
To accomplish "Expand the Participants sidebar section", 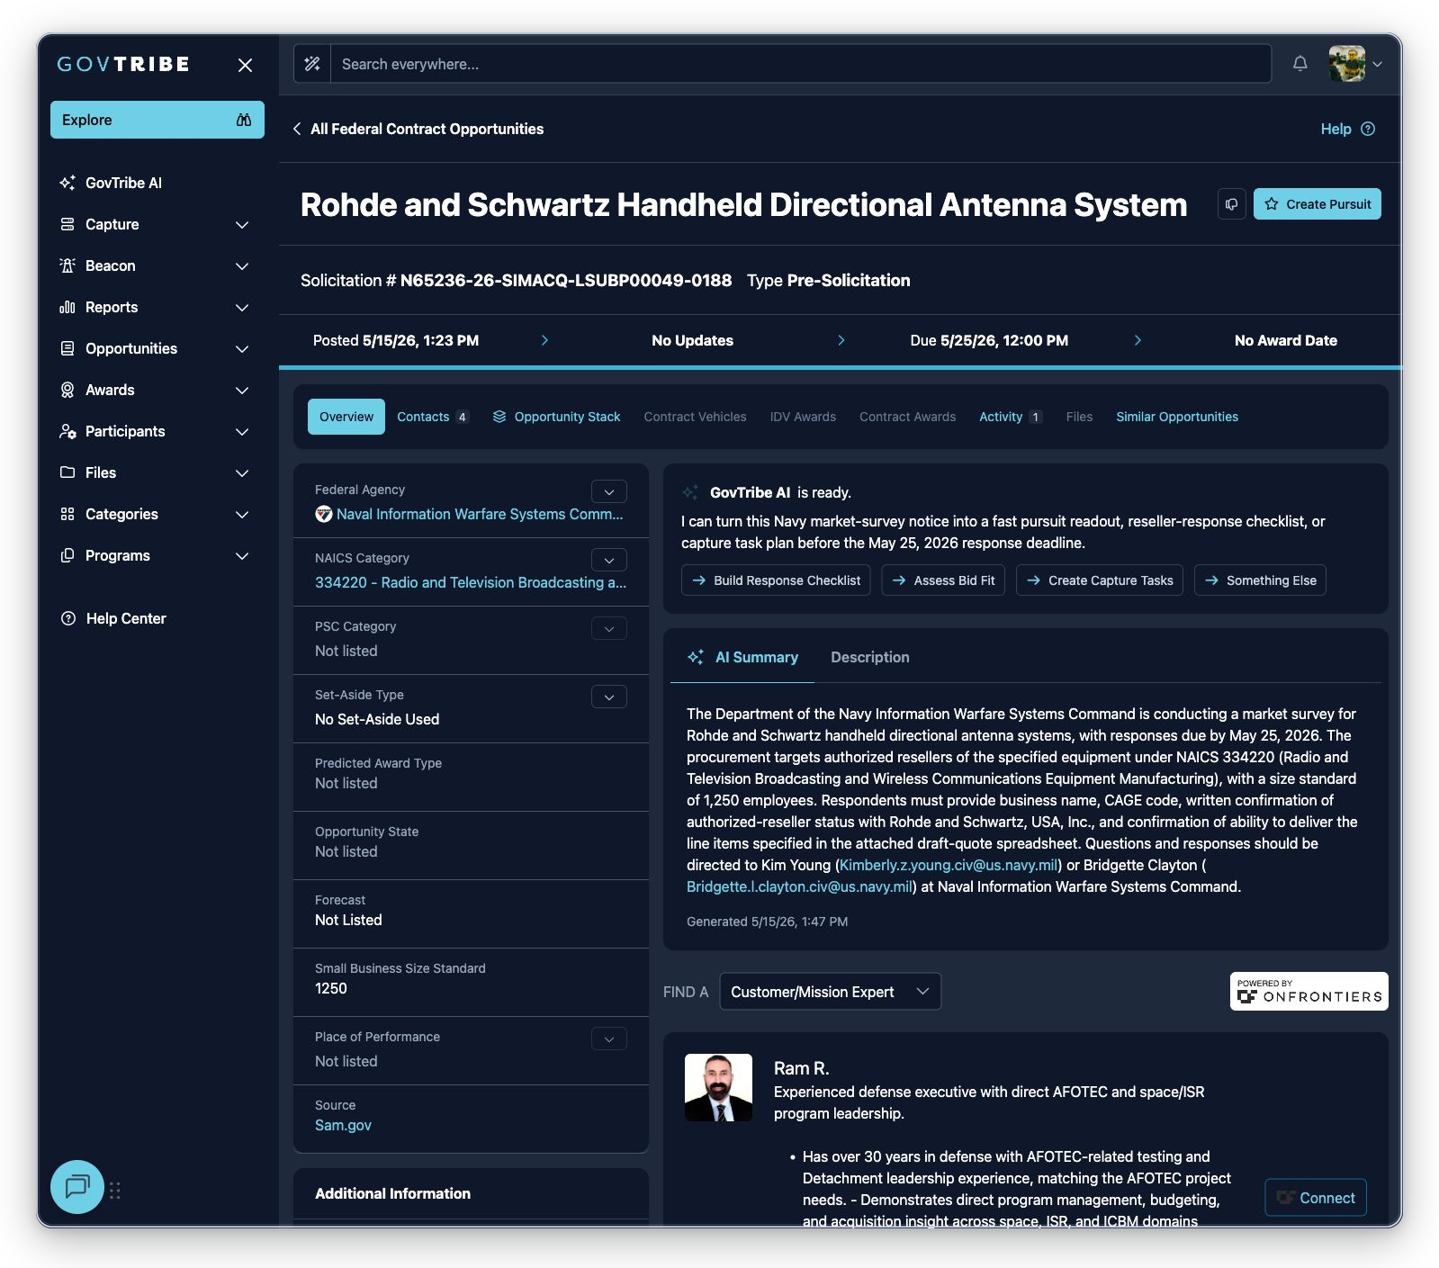I will [242, 431].
